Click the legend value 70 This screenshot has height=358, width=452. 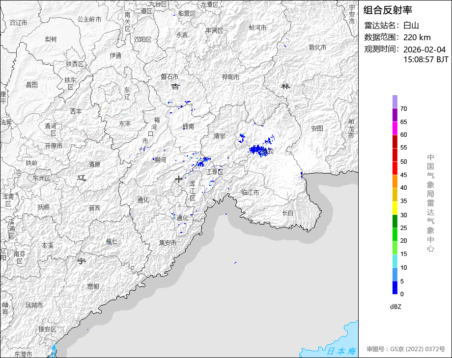[x=403, y=109]
